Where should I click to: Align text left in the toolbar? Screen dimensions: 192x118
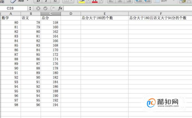111,1
